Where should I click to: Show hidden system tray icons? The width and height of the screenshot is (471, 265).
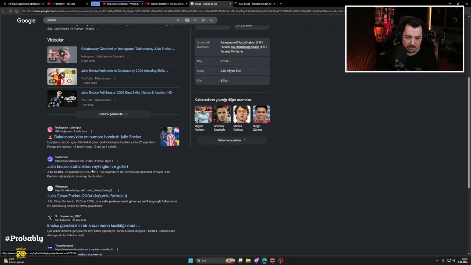(x=437, y=261)
